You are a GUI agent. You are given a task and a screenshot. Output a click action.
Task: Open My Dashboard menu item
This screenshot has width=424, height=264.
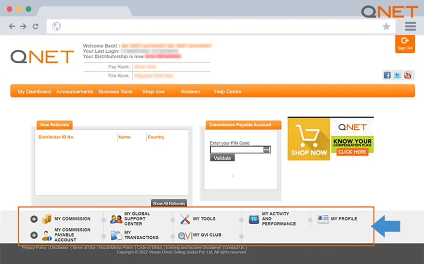pos(34,92)
